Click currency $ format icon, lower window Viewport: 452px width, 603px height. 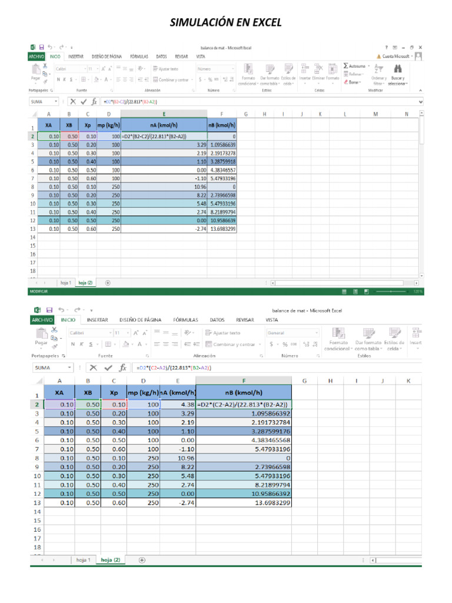[271, 344]
